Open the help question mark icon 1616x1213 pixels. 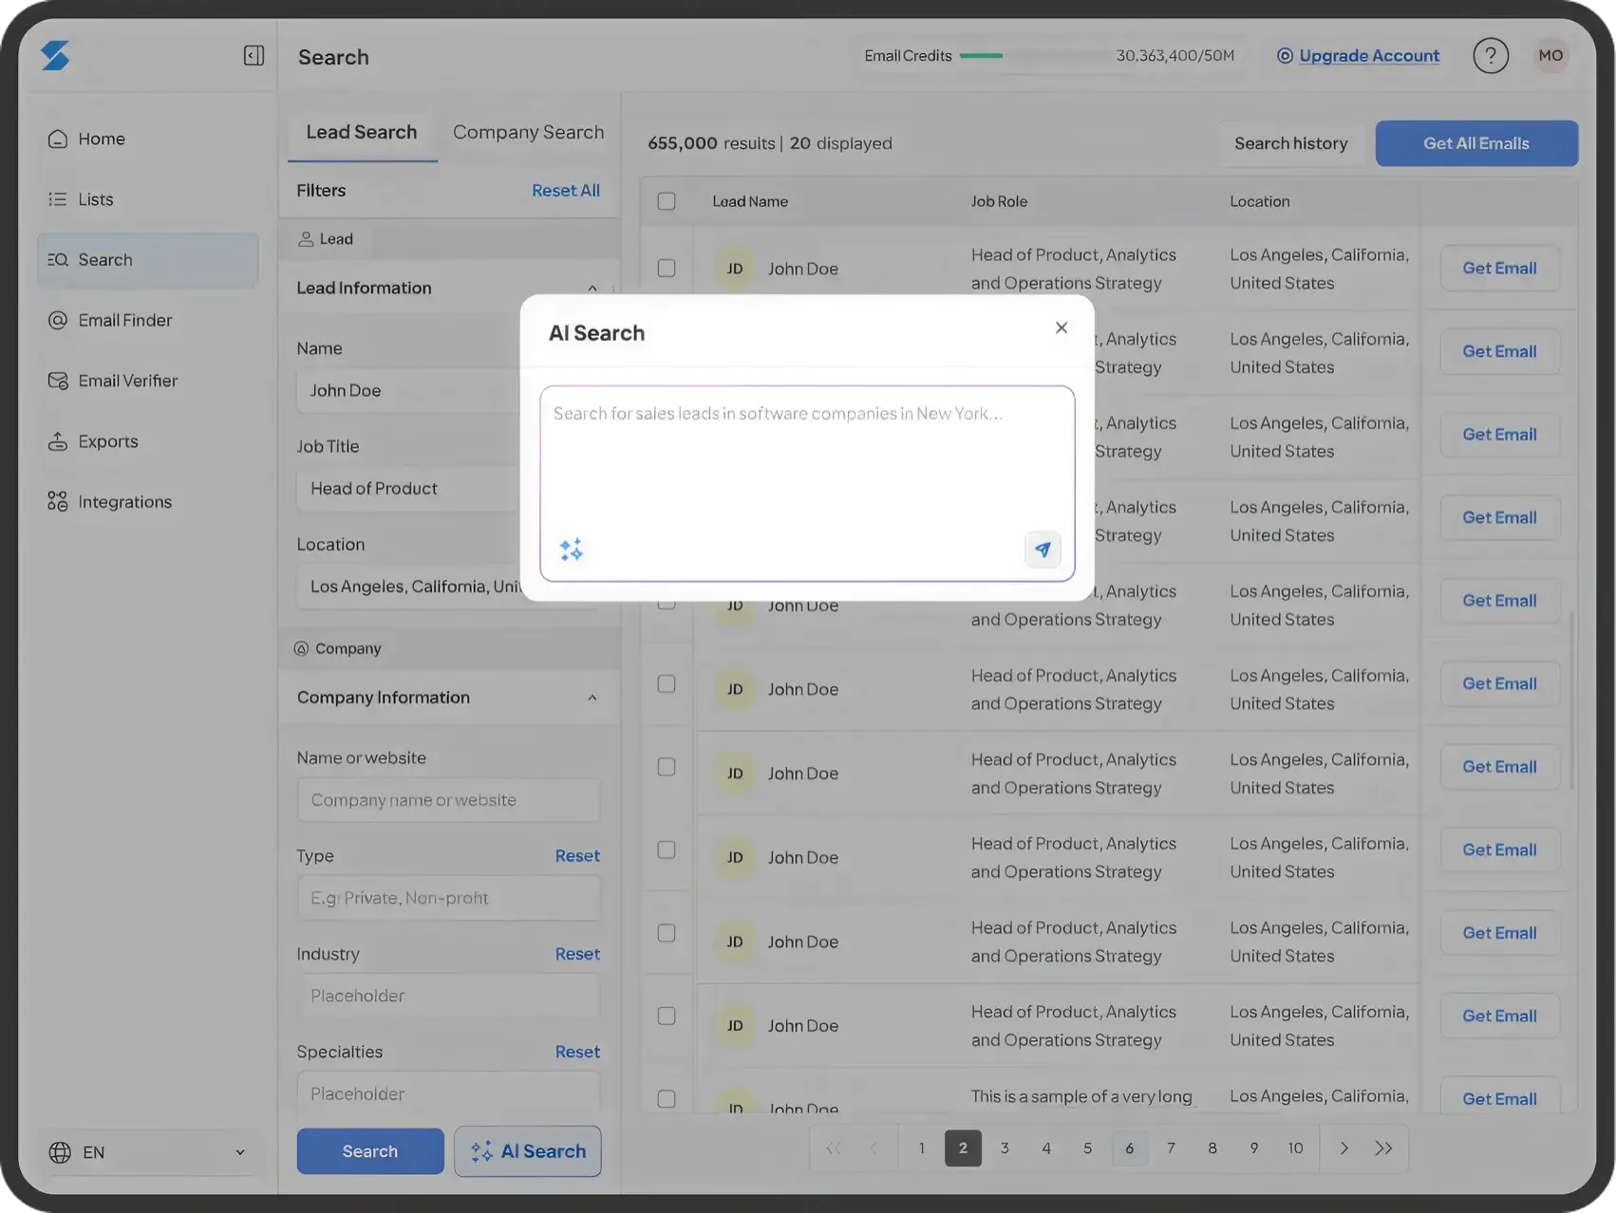[1491, 56]
